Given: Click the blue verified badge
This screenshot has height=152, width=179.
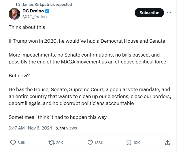Looking at the screenshot, I should 47,11.
